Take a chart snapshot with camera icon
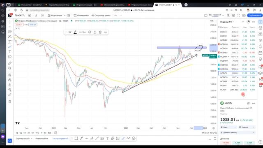263x148 pixels. (244, 16)
